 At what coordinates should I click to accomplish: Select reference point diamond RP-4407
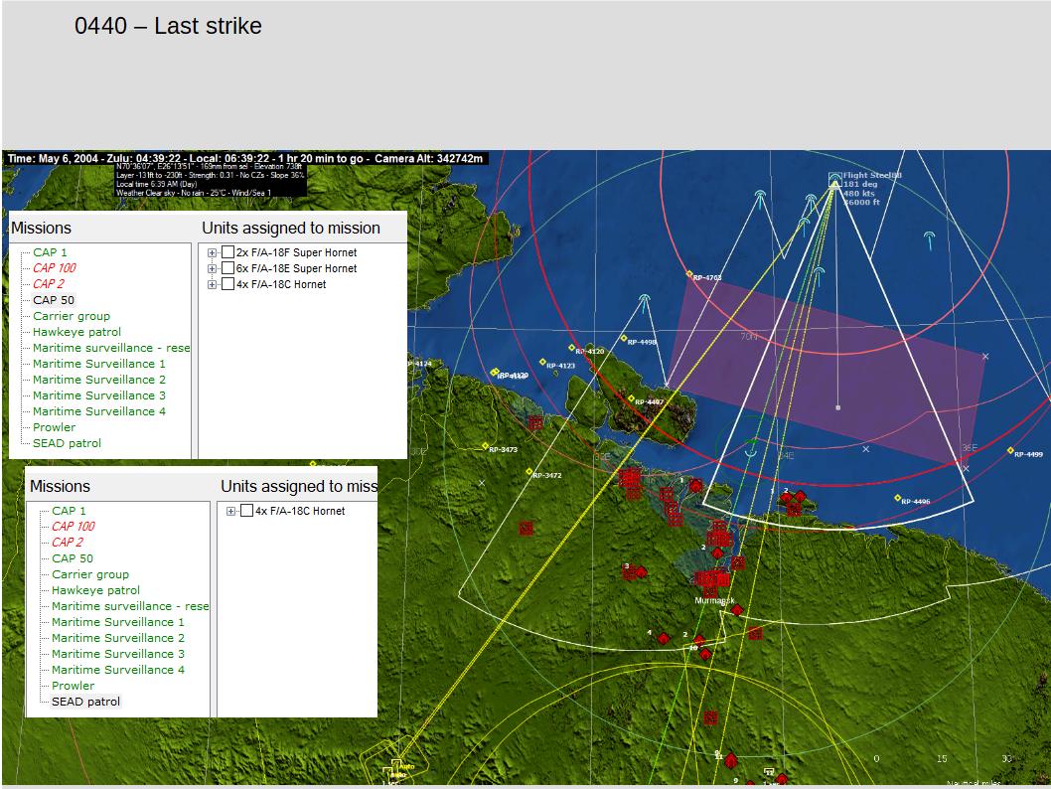631,398
